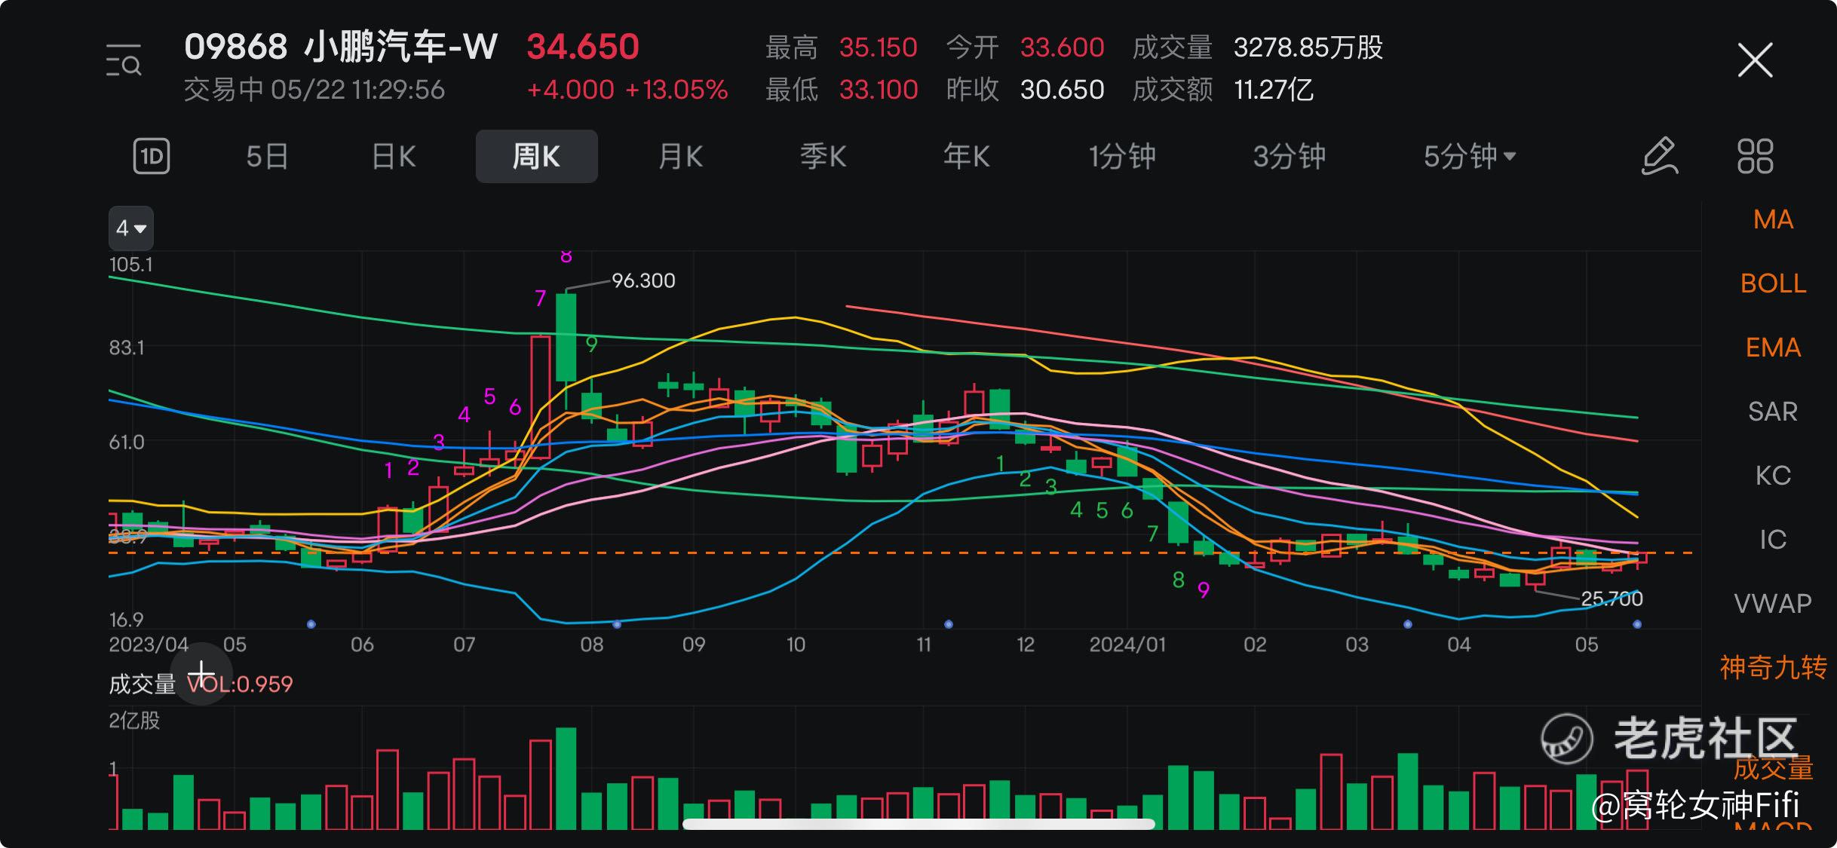Toggle the EMA indicator overlay
Viewport: 1837px width, 848px height.
coord(1772,347)
